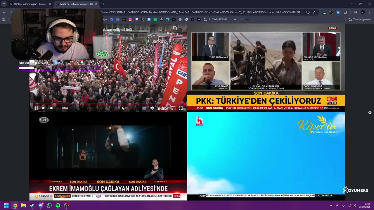The height and width of the screenshot is (210, 374).
Task: Open the Multi TV settings gear
Action: coord(370,113)
